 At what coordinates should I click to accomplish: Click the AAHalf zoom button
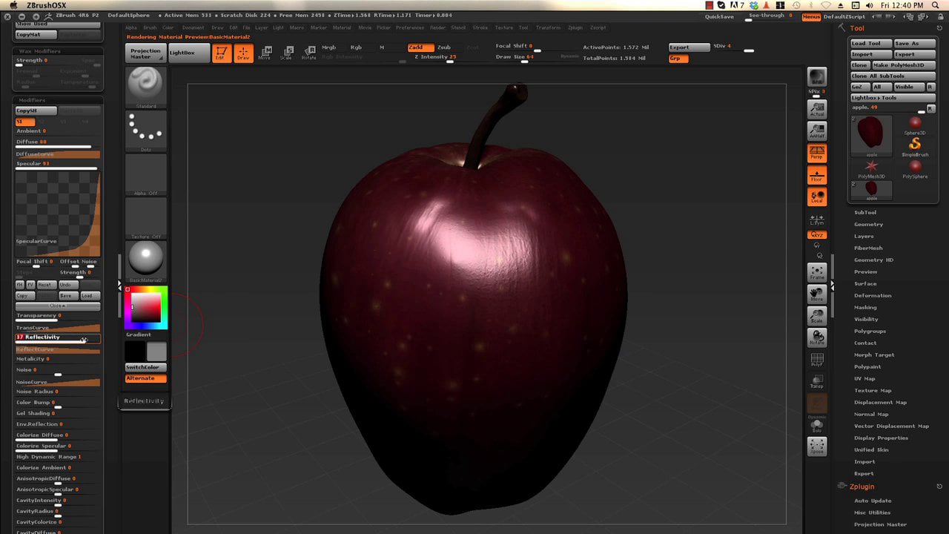click(x=816, y=131)
